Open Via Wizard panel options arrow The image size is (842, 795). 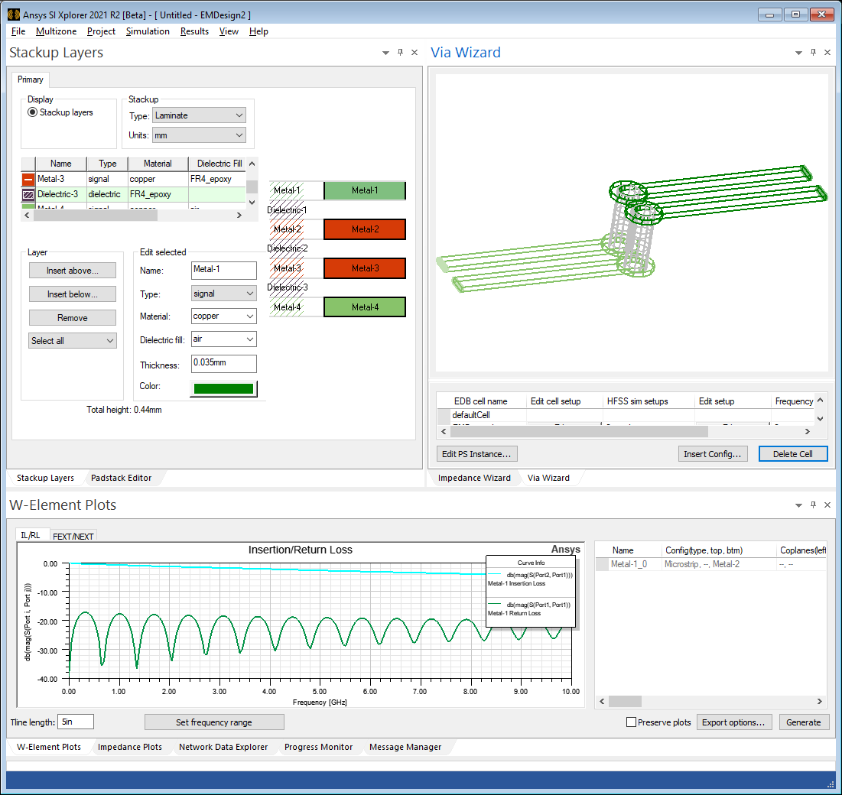tap(798, 53)
